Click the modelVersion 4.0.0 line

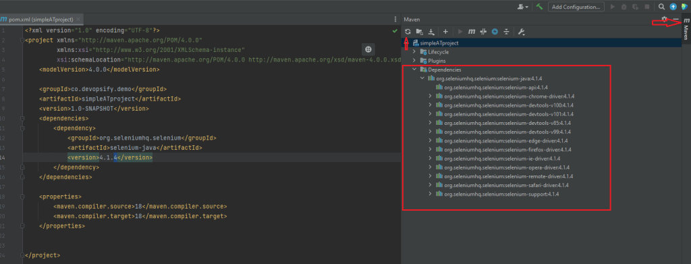click(99, 69)
